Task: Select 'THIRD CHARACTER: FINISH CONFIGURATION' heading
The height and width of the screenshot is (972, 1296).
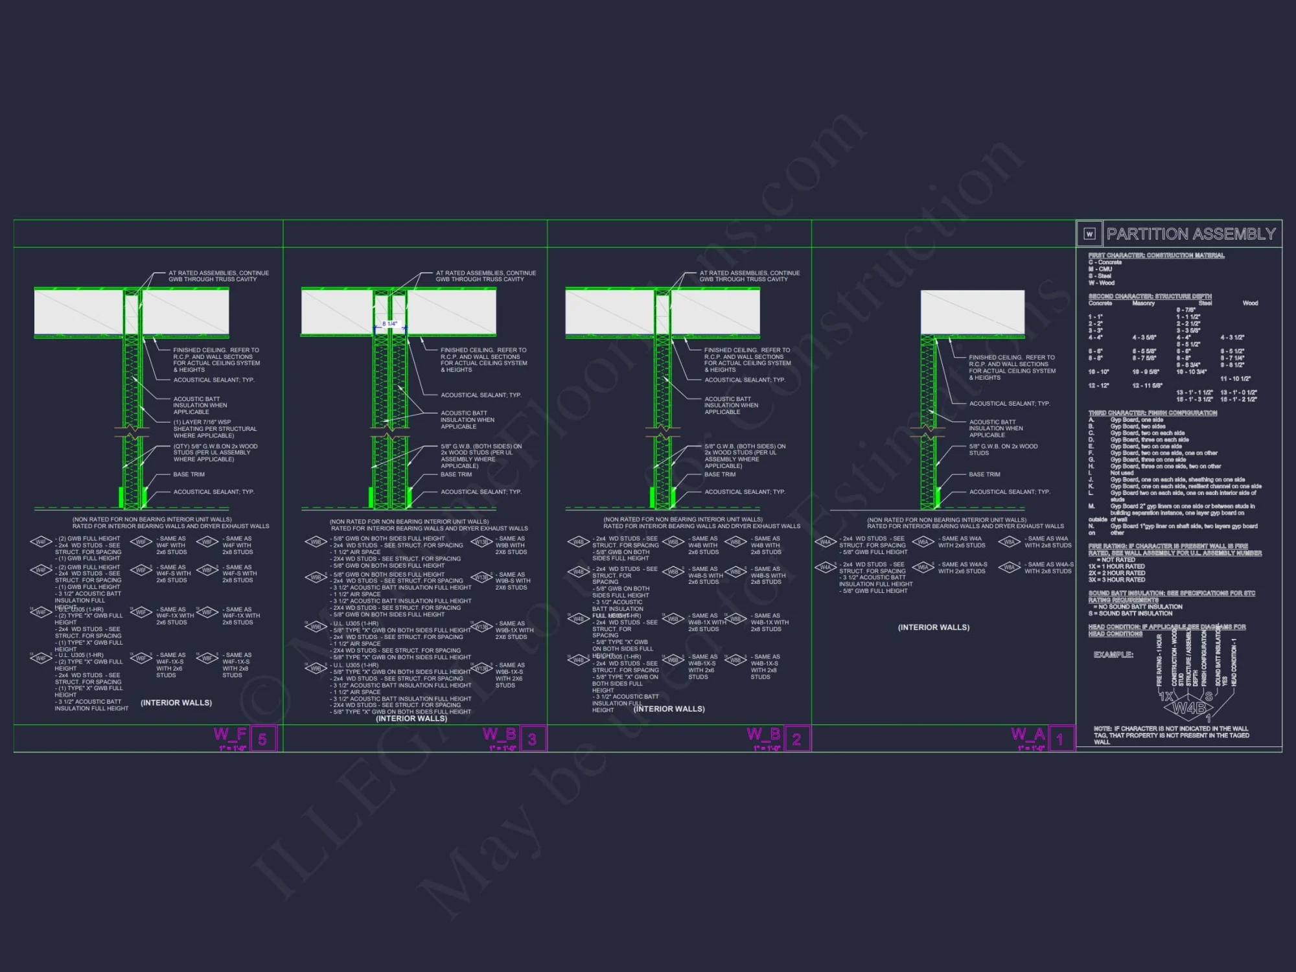Action: coord(1153,413)
